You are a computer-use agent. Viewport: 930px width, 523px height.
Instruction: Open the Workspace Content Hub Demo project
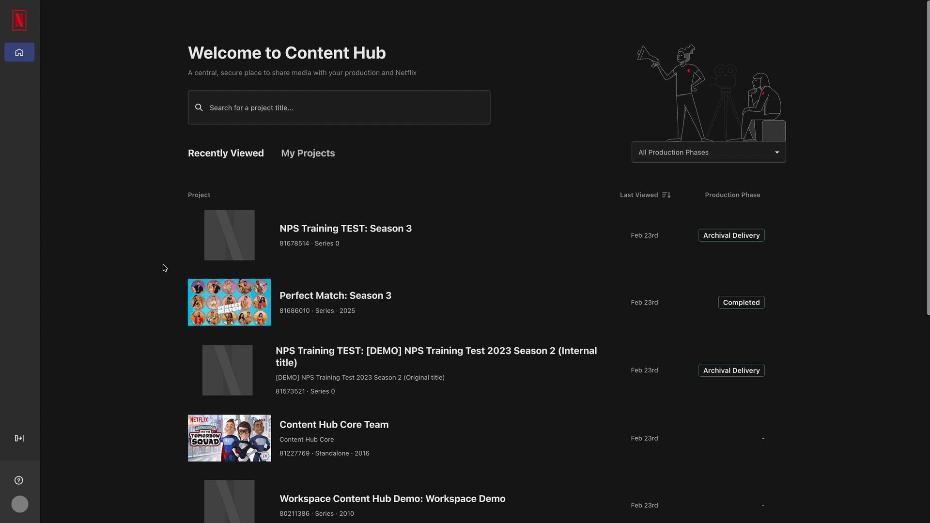point(392,499)
